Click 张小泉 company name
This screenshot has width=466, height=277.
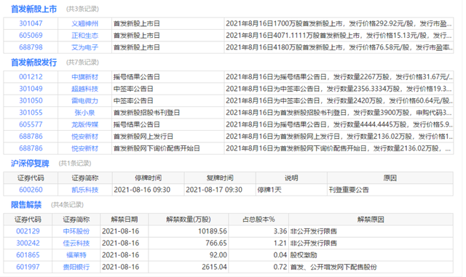pos(84,113)
